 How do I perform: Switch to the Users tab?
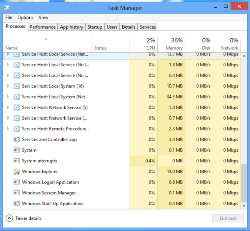pyautogui.click(x=112, y=27)
